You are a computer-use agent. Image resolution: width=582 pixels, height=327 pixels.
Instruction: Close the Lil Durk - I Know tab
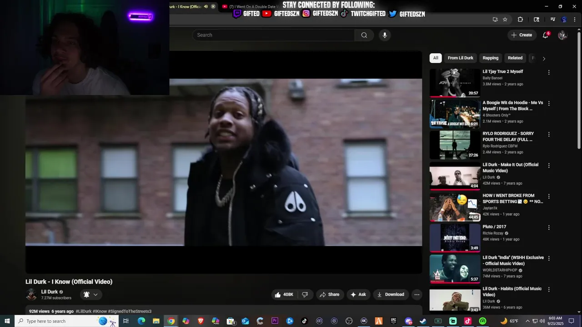(213, 6)
